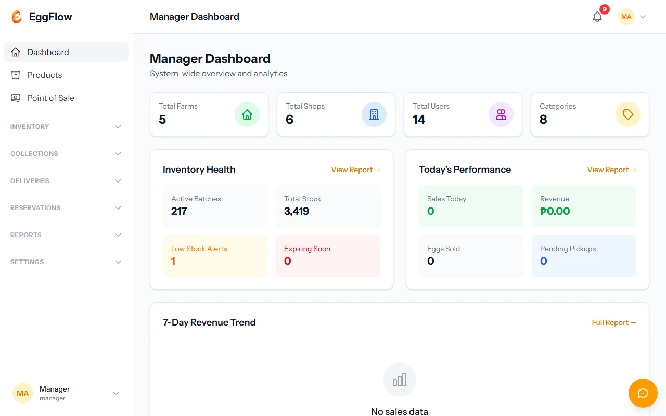Click the Products box icon in sidebar

[16, 75]
